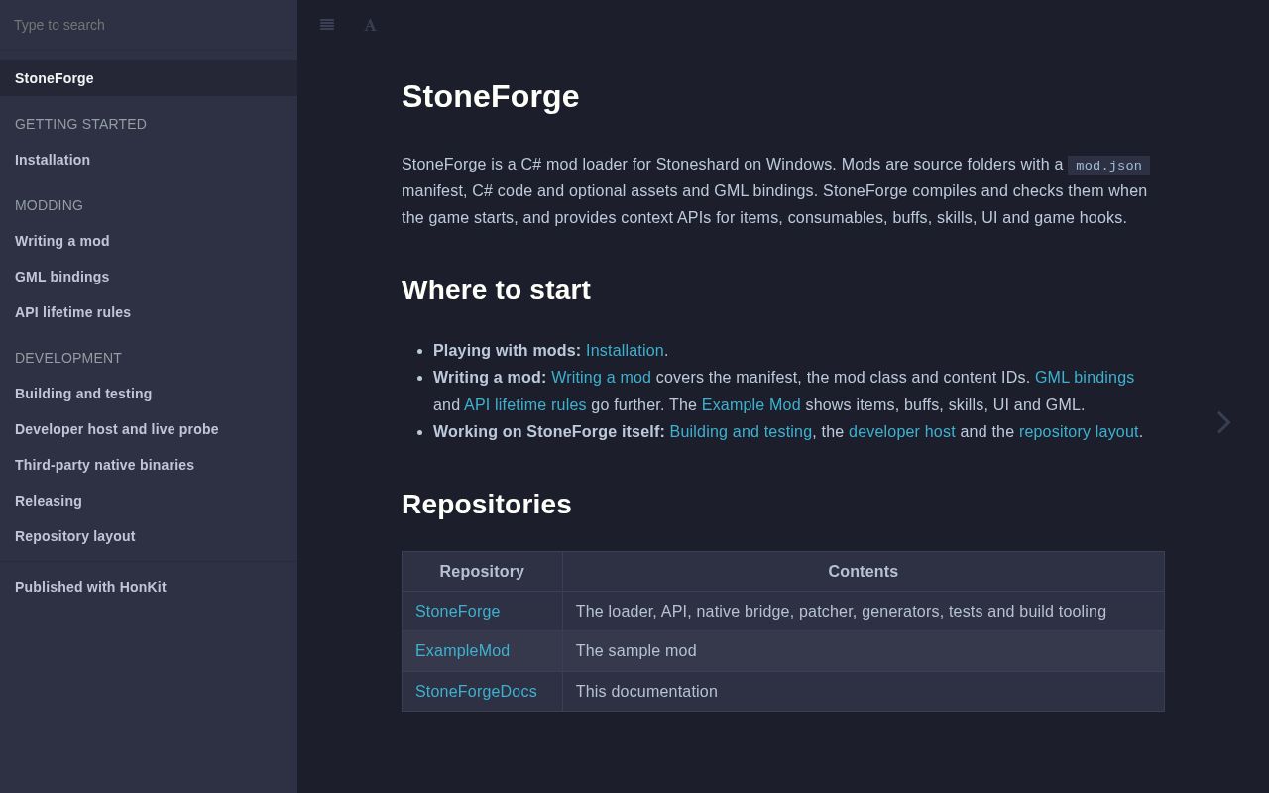Screen dimensions: 1269x793
Task: Open Developer host and live probe page
Action: pos(149,429)
